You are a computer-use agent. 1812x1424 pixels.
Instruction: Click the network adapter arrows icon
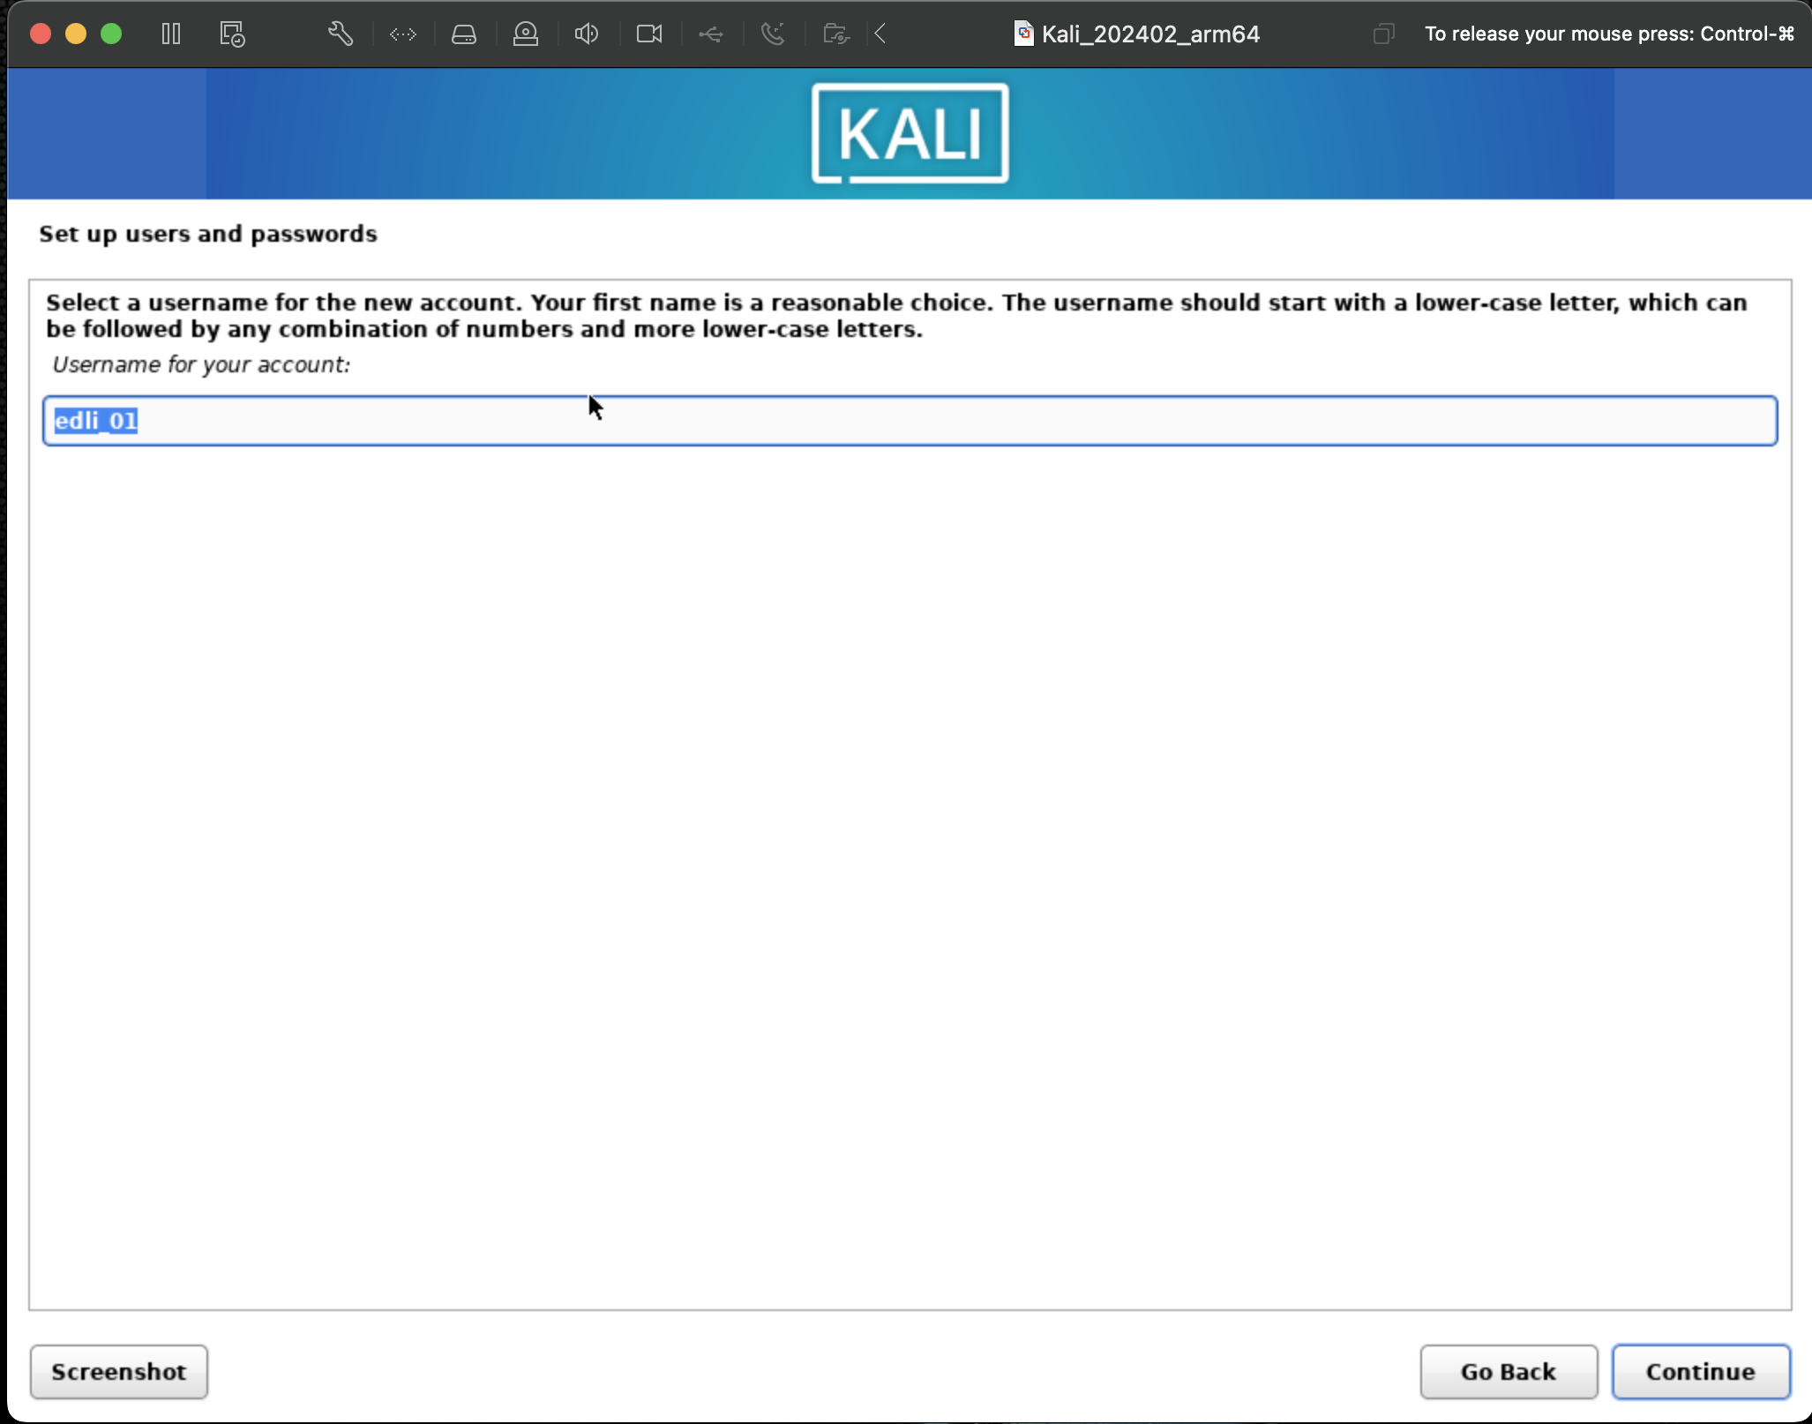coord(402,34)
